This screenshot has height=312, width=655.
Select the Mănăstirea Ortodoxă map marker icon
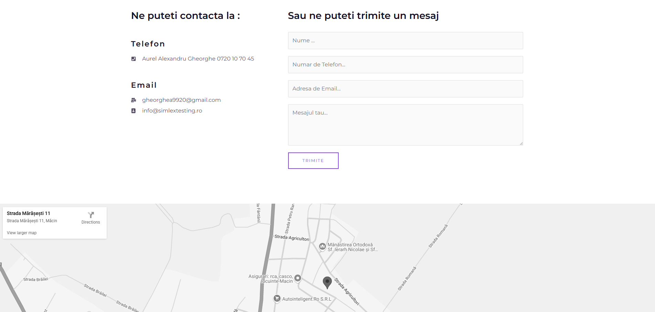323,246
